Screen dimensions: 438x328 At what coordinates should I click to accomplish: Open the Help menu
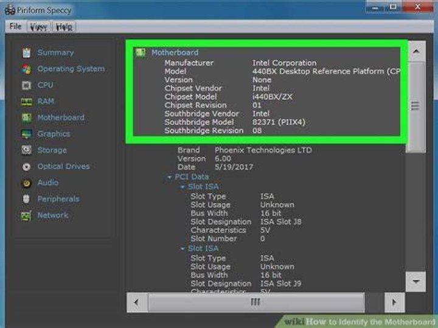click(64, 27)
